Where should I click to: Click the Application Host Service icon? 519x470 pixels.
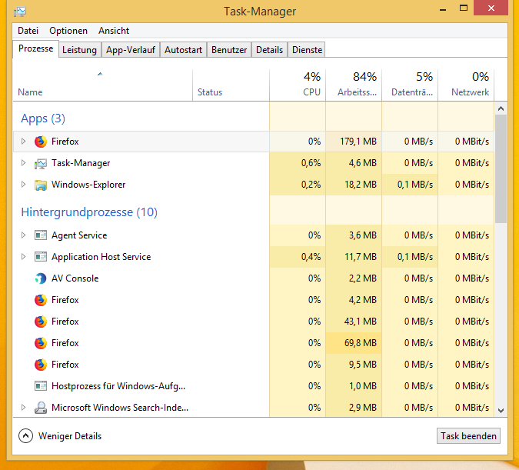point(41,257)
